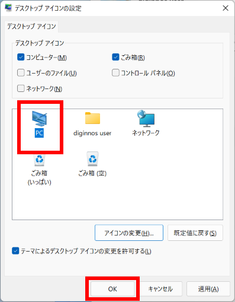This screenshot has height=302, width=235.
Task: Click the dialog title bar monitor icon
Action: pyautogui.click(x=8, y=8)
